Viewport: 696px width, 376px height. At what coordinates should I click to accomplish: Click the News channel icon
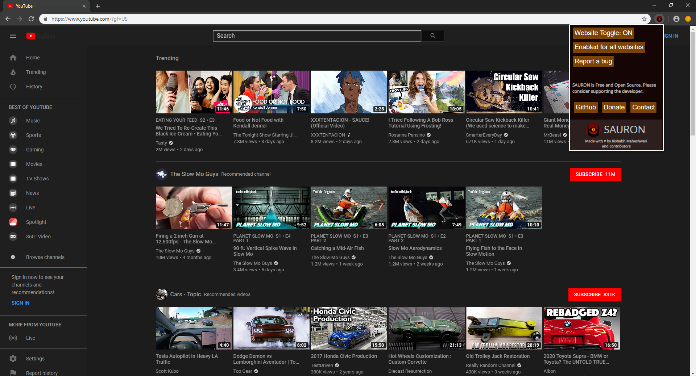point(13,193)
